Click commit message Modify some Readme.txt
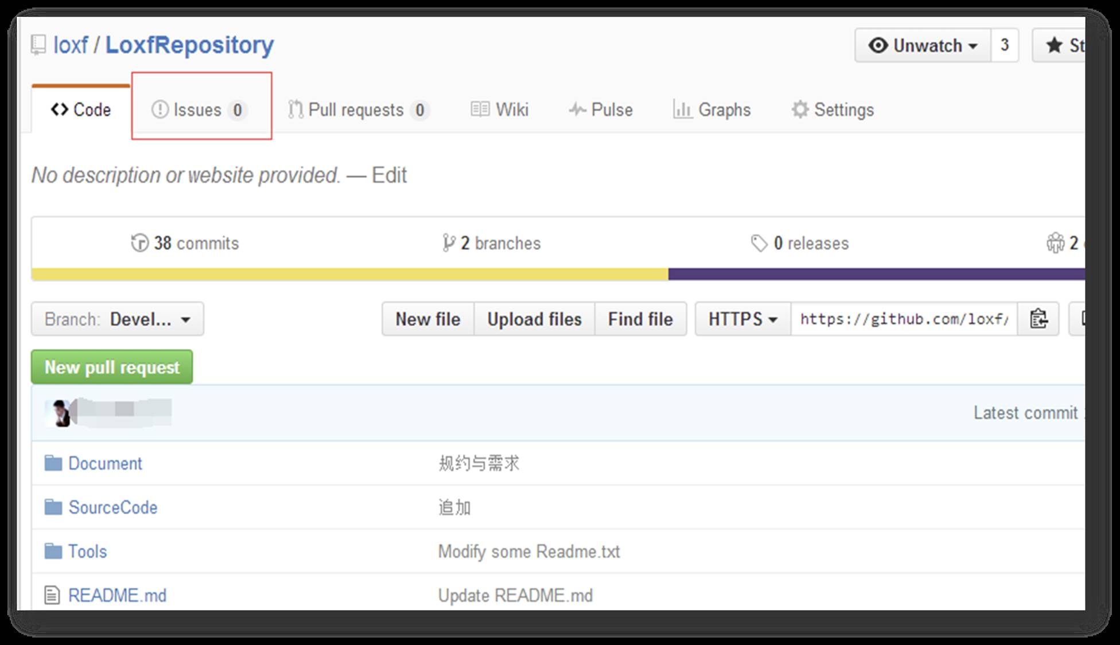The width and height of the screenshot is (1120, 645). click(529, 552)
